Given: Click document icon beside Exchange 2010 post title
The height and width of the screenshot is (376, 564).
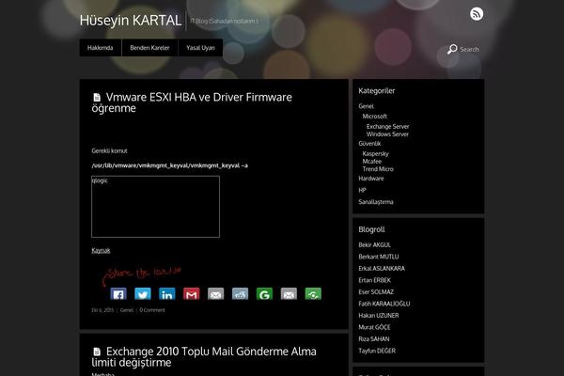Looking at the screenshot, I should pyautogui.click(x=97, y=352).
